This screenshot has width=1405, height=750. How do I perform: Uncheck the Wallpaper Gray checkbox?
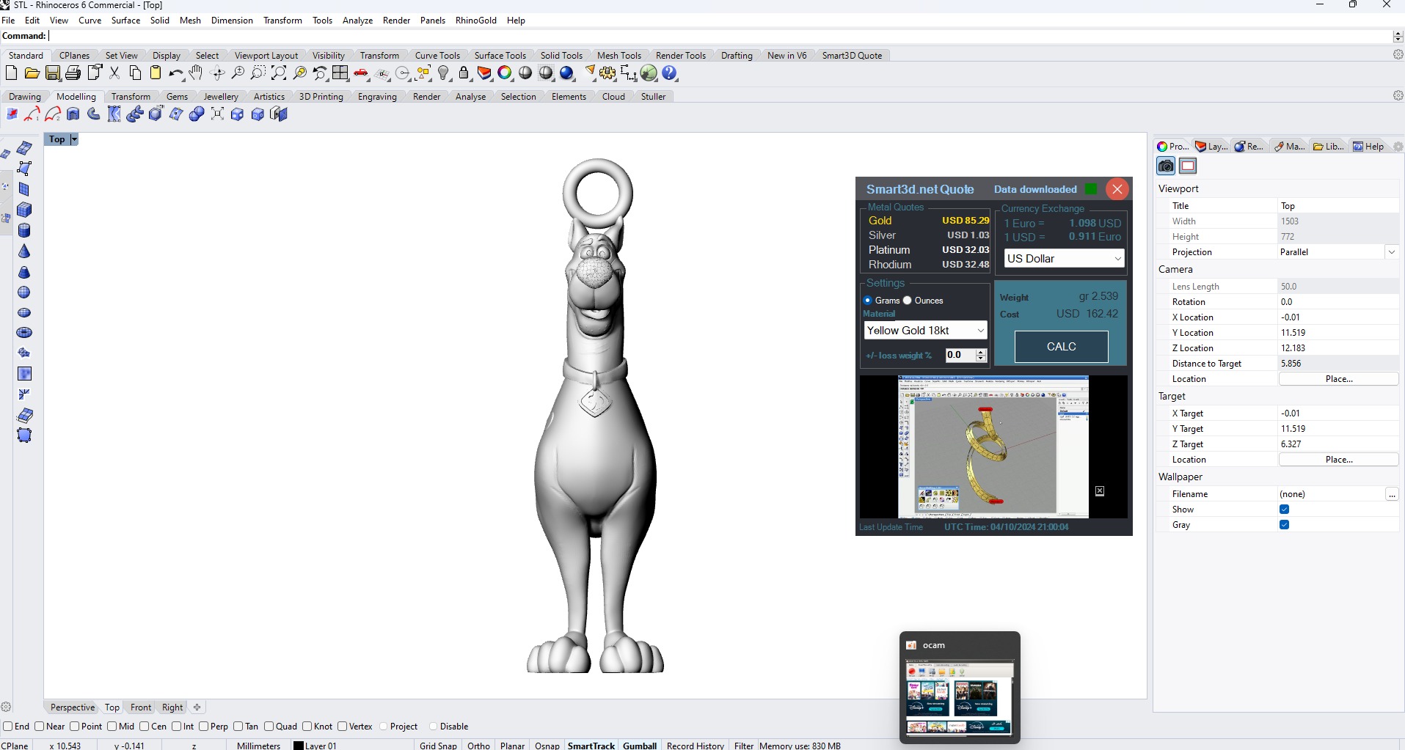[x=1284, y=525]
